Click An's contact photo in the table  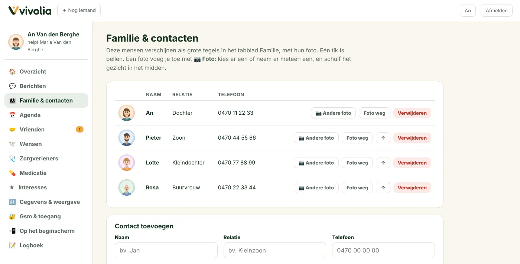pyautogui.click(x=126, y=113)
